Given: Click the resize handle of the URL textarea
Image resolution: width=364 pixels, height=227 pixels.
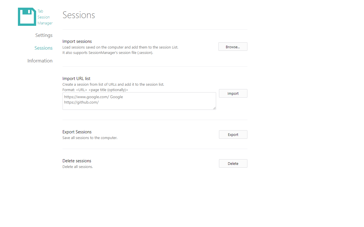Looking at the screenshot, I should point(214,108).
